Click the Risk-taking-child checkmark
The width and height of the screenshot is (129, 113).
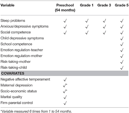coord(122,68)
